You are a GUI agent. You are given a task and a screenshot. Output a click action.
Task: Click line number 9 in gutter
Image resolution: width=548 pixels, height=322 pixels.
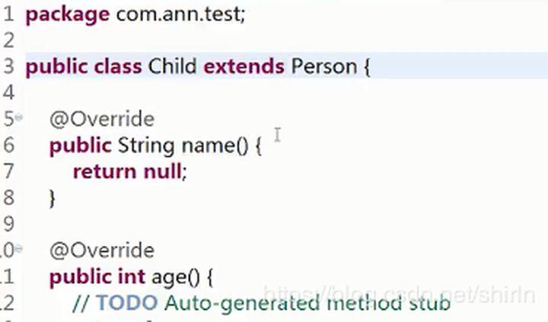(x=8, y=224)
